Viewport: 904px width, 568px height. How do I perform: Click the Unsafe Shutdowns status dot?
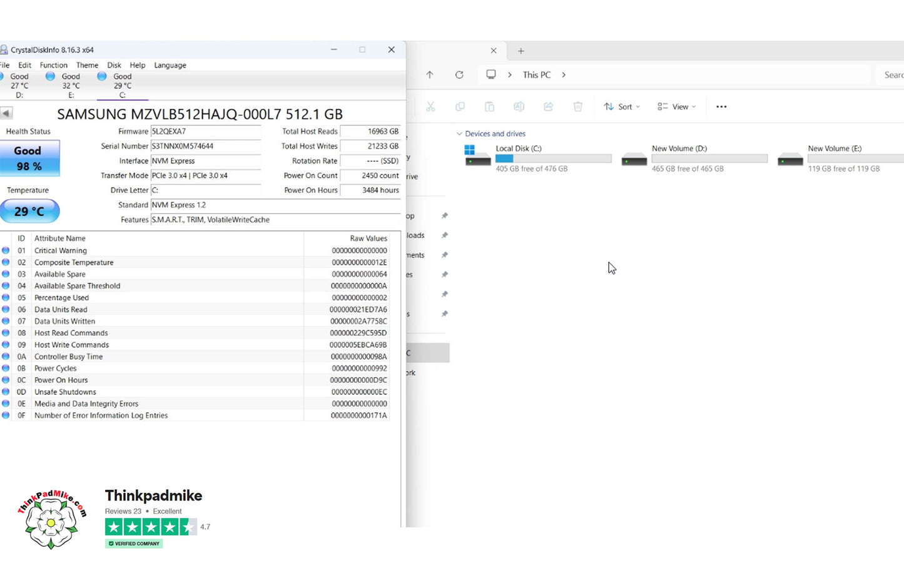coord(6,392)
